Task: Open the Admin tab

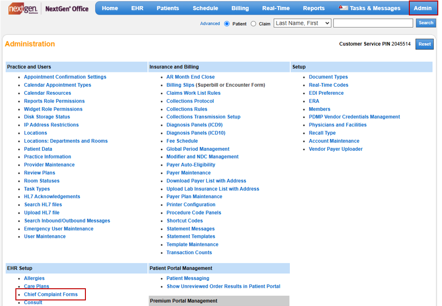Action: point(423,8)
